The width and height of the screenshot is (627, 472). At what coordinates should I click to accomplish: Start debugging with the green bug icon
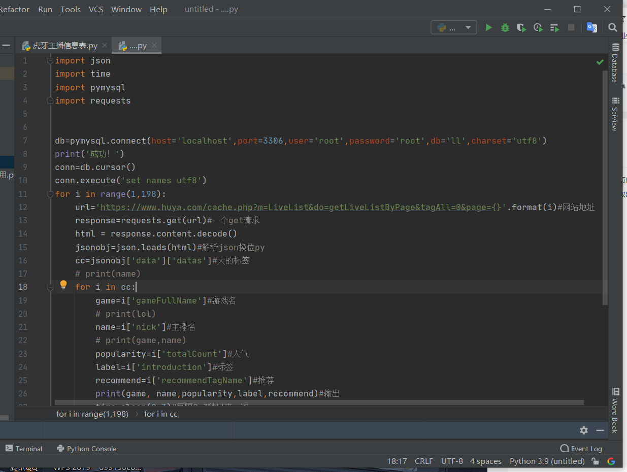click(x=505, y=27)
